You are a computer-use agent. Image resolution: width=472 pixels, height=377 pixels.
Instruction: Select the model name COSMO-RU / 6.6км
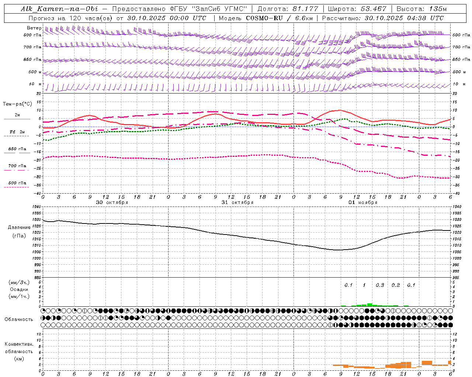pyautogui.click(x=279, y=18)
